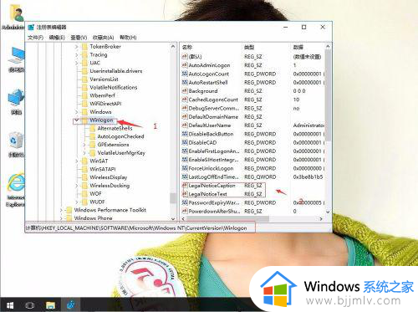
Task: Click the PowerdownAfterShu value icon
Action: [185, 212]
